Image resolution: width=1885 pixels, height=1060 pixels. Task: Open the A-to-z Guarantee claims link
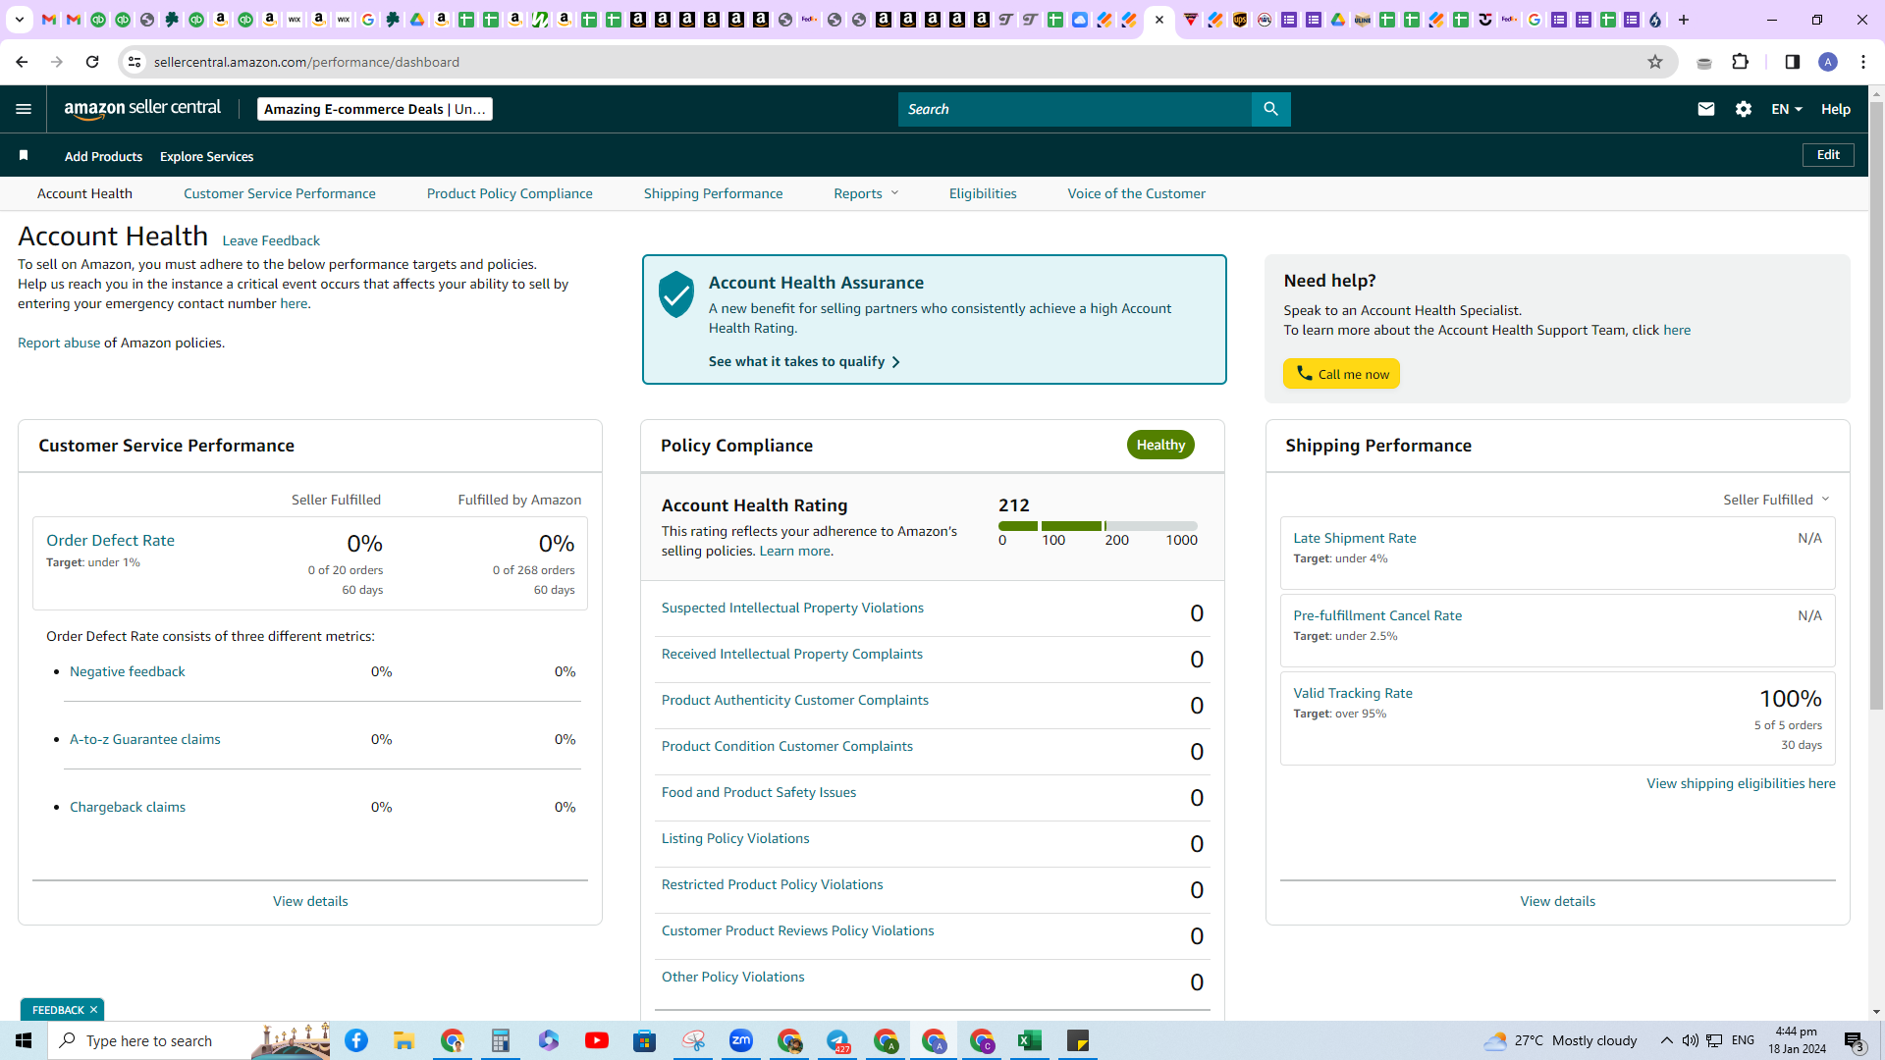click(x=145, y=739)
